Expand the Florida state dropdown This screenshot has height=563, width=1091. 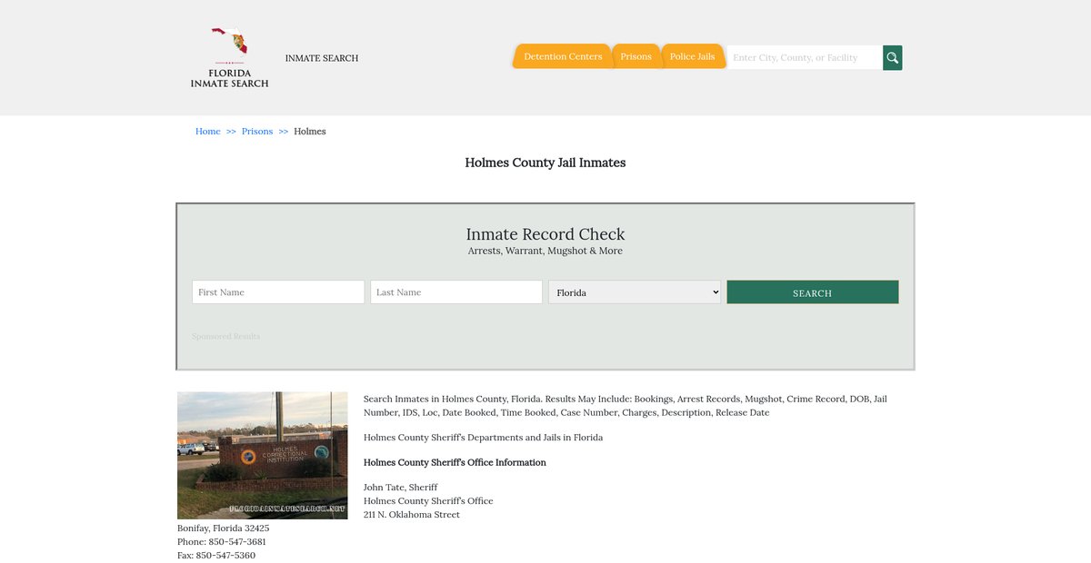pyautogui.click(x=635, y=291)
